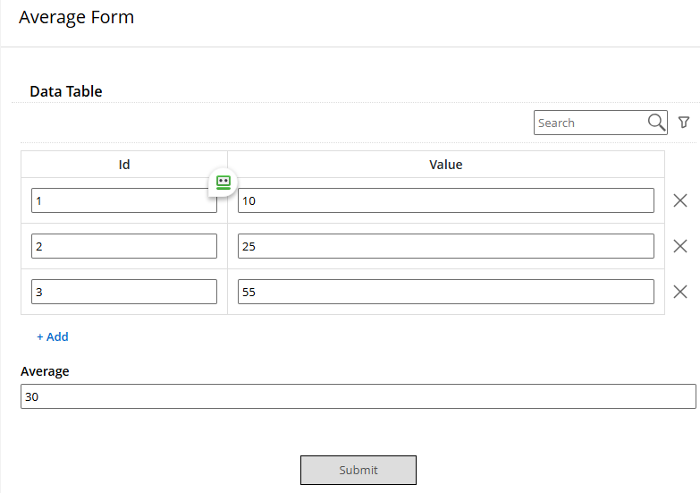Delete the row with value 55
Viewport: 700px width, 493px height.
click(x=680, y=292)
